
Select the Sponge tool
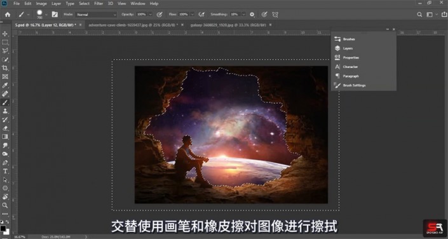click(5, 154)
